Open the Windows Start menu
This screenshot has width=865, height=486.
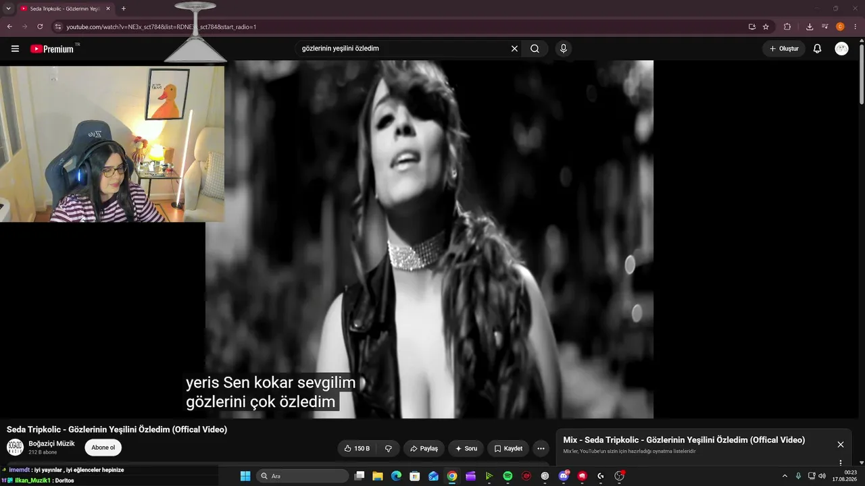coord(245,476)
